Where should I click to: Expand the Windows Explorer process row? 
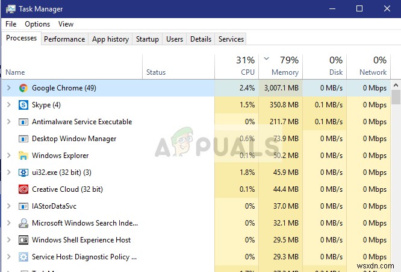click(x=8, y=156)
